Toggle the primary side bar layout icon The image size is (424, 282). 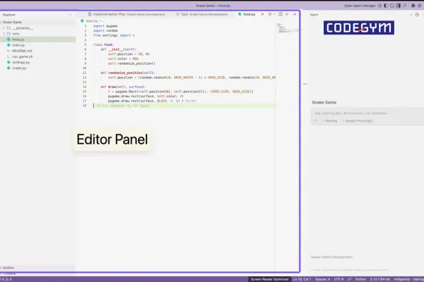pos(386,6)
